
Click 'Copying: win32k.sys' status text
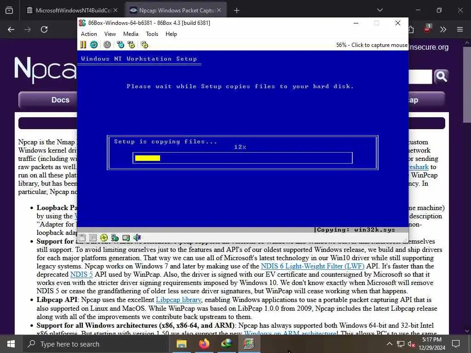[x=356, y=230]
